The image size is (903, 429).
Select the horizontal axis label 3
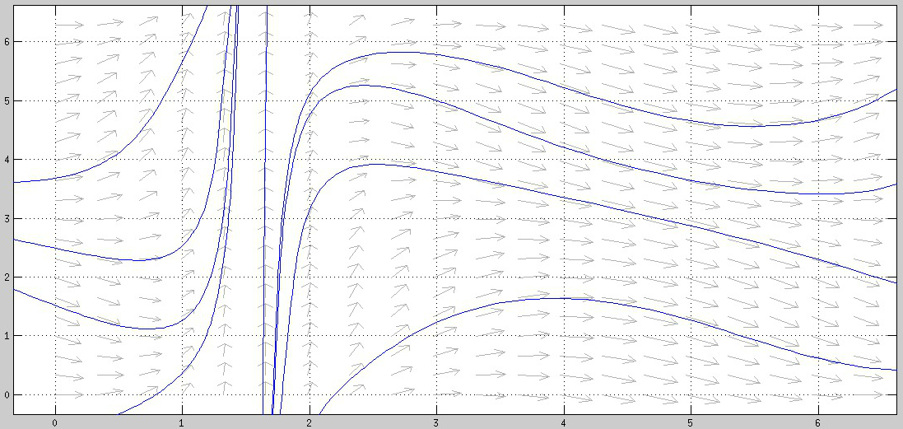click(x=436, y=422)
